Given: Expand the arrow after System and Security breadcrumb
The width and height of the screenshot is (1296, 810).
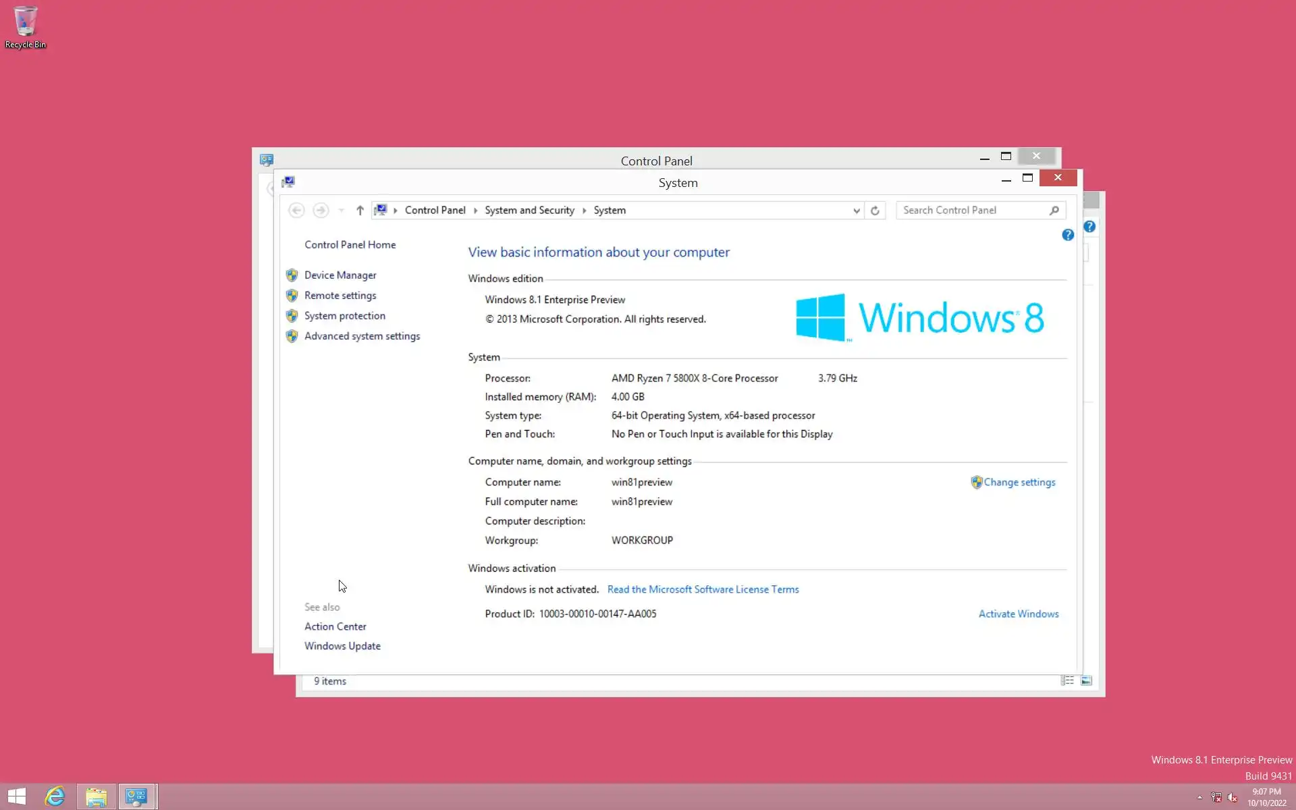Looking at the screenshot, I should point(584,211).
